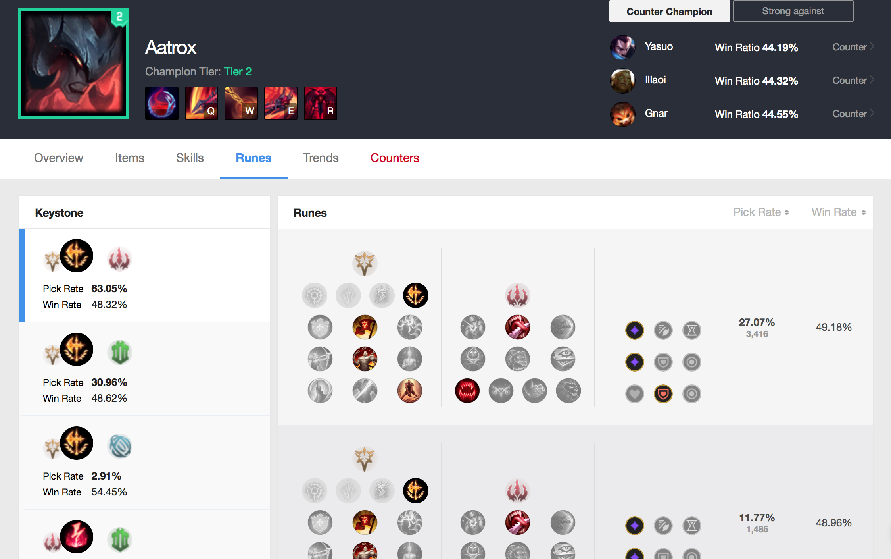
Task: Switch to the Items tab
Action: pos(129,158)
